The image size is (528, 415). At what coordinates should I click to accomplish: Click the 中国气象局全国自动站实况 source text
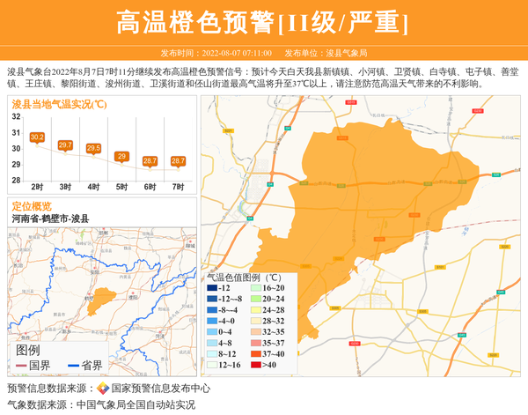click(136, 405)
